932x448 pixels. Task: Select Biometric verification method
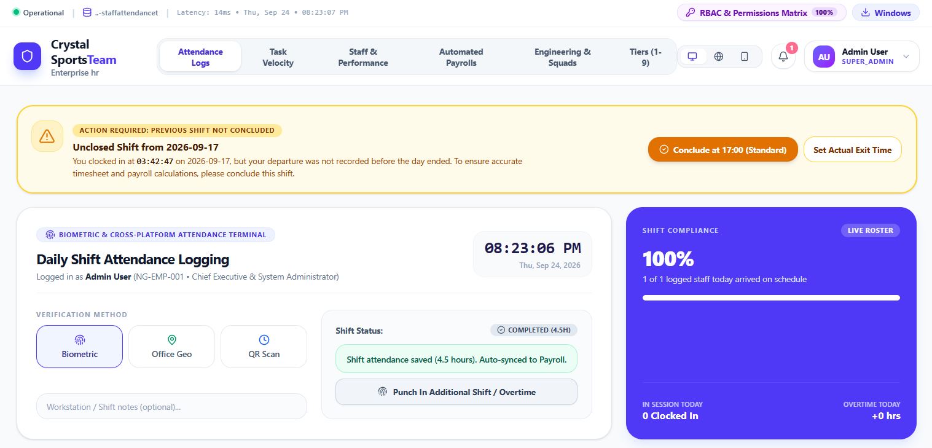79,347
